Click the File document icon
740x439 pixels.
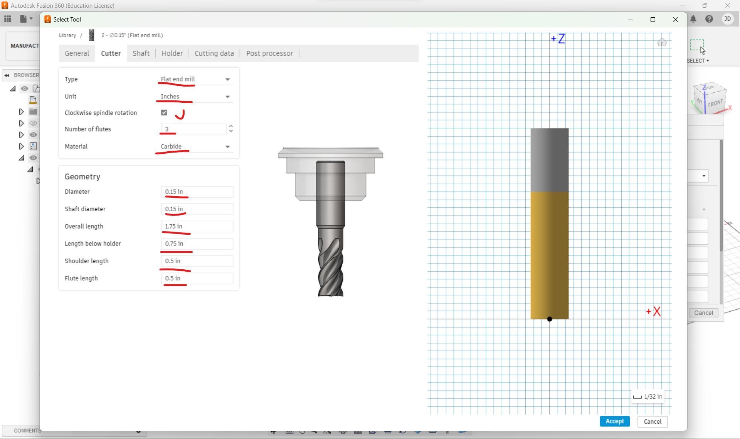24,19
